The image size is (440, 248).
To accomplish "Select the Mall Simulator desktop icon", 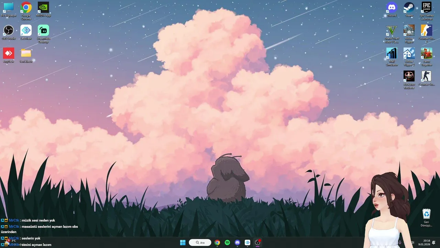I will [392, 57].
